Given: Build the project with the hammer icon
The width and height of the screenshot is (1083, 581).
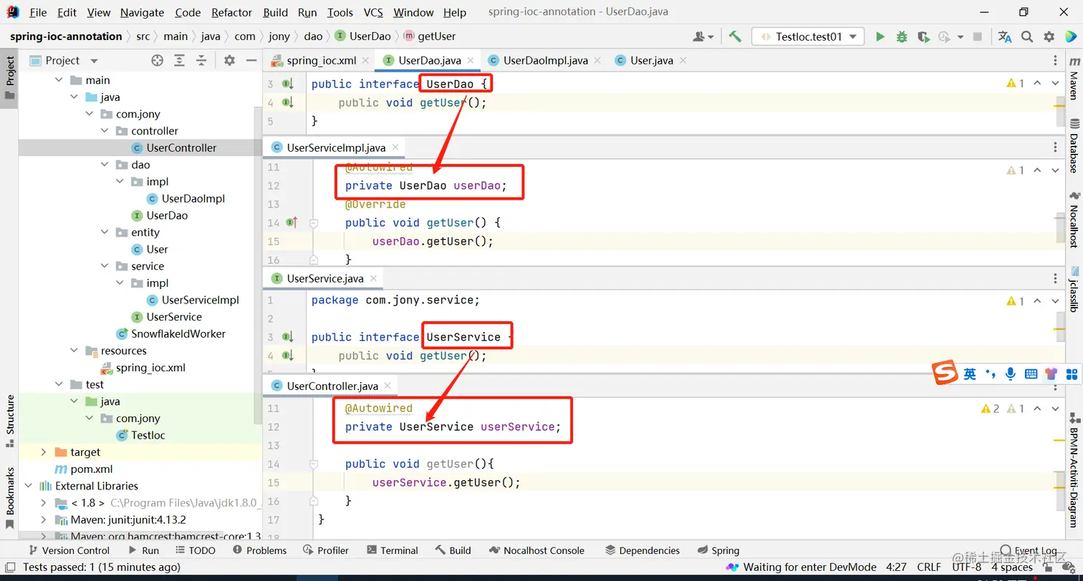Looking at the screenshot, I should pyautogui.click(x=735, y=36).
